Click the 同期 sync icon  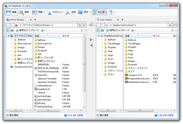(35, 12)
